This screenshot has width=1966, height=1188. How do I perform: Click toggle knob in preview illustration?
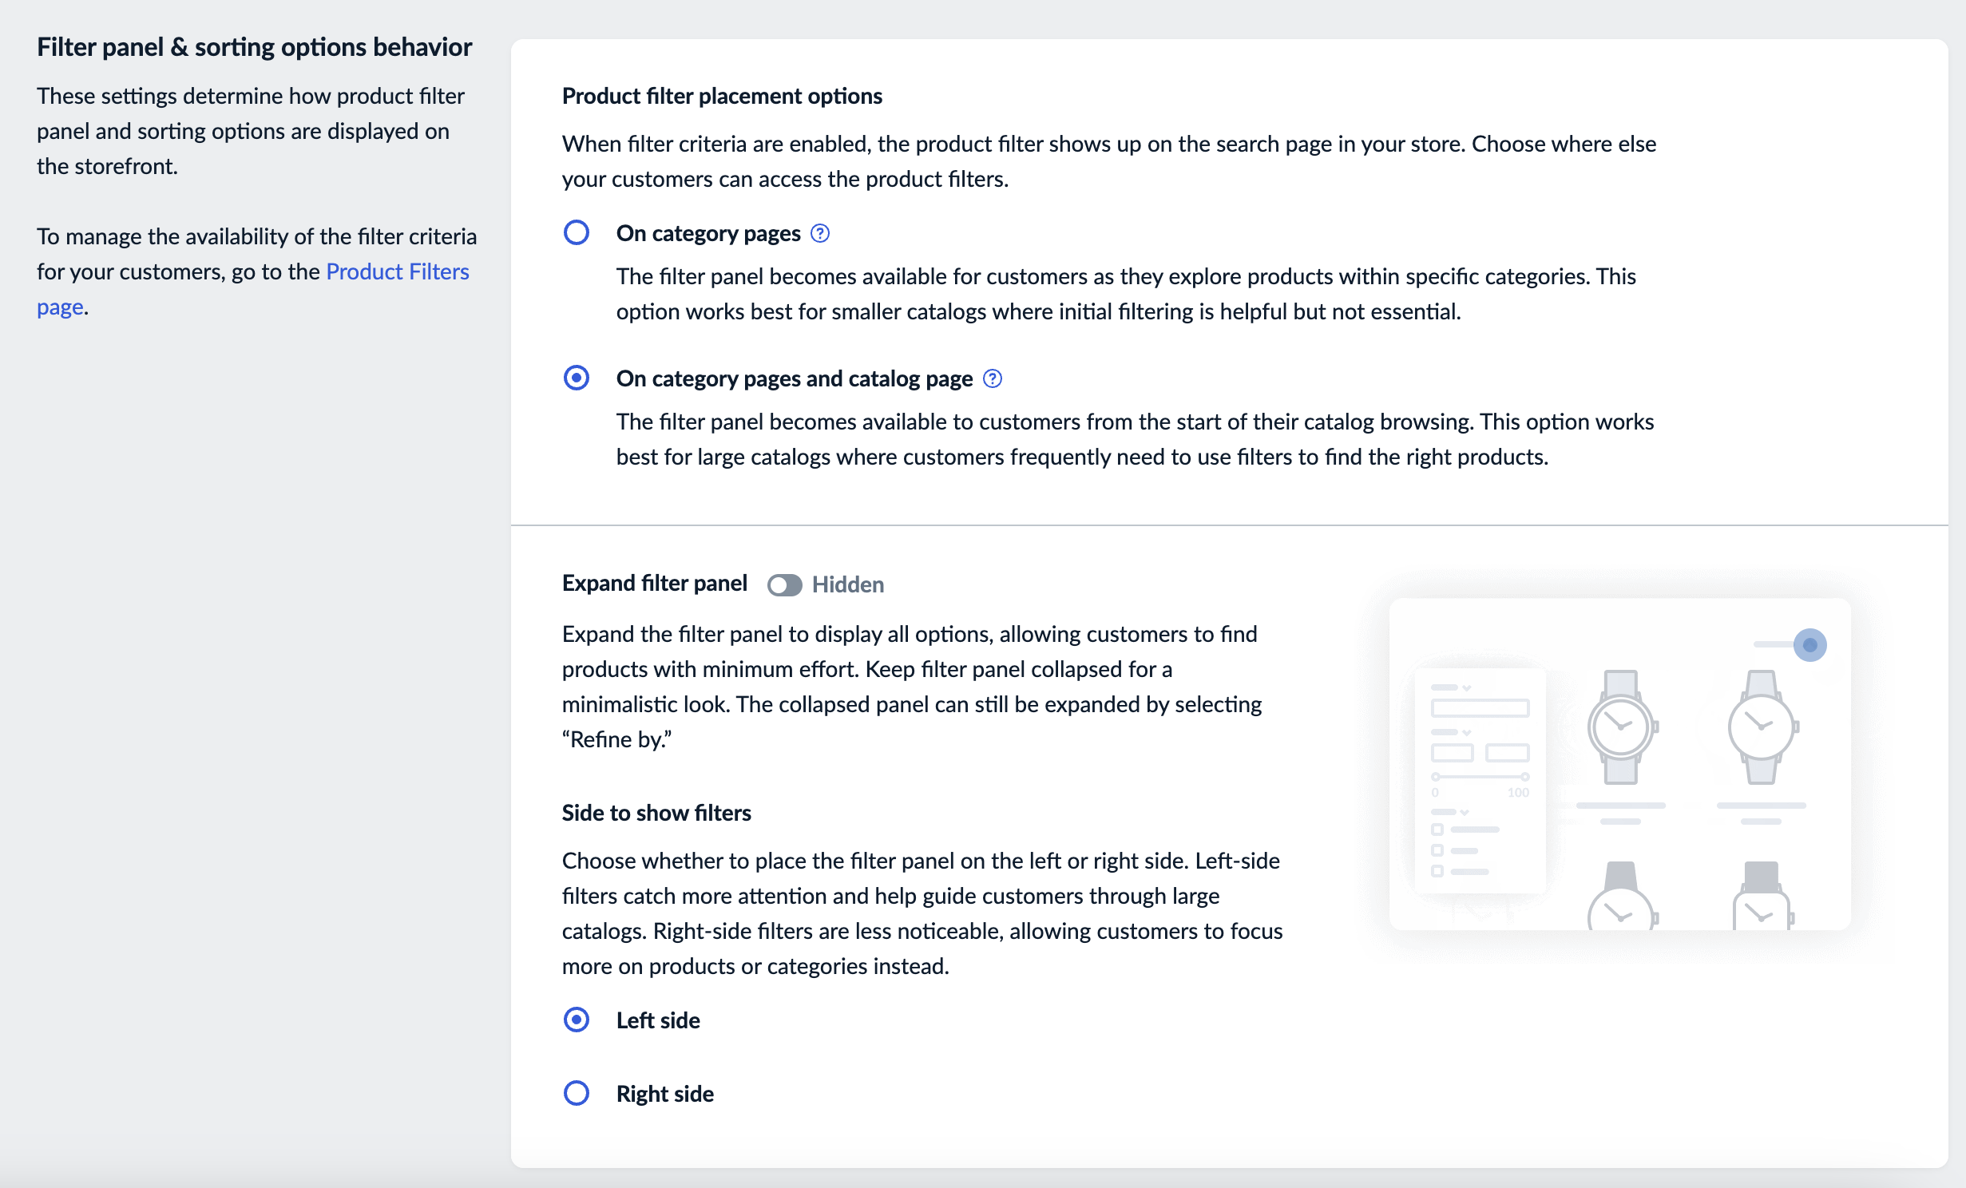(x=1809, y=645)
